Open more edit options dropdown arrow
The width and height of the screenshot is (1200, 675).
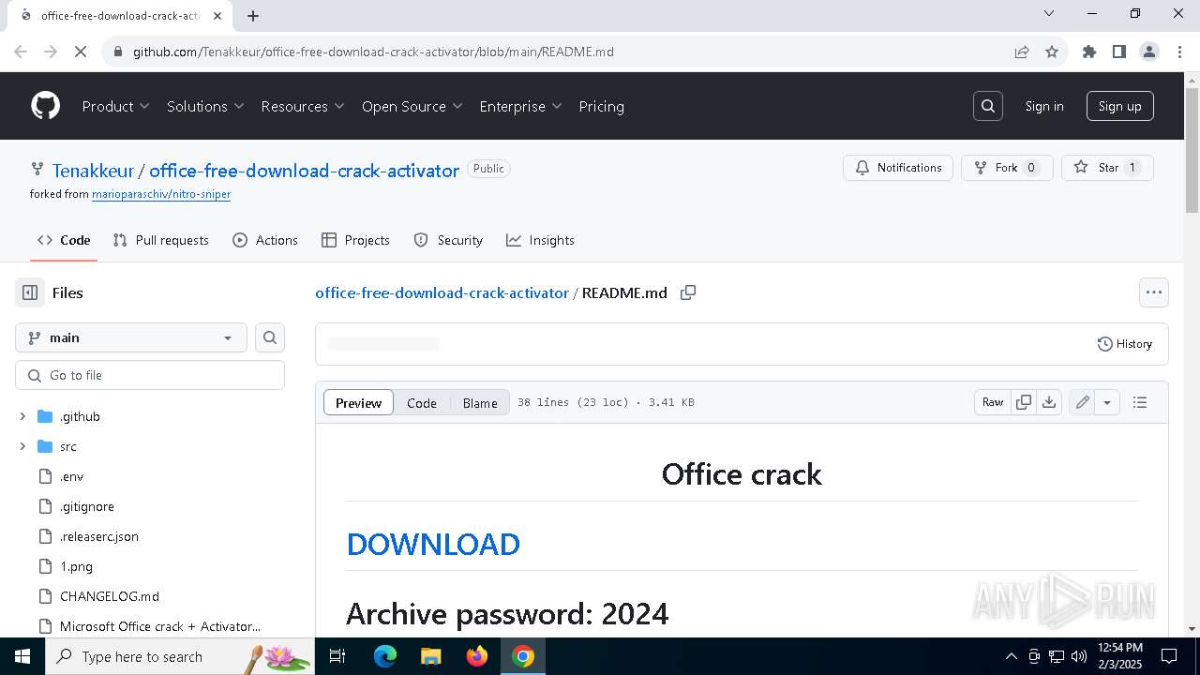[1107, 402]
